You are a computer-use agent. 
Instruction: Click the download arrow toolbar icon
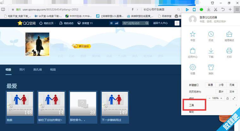click(208, 10)
